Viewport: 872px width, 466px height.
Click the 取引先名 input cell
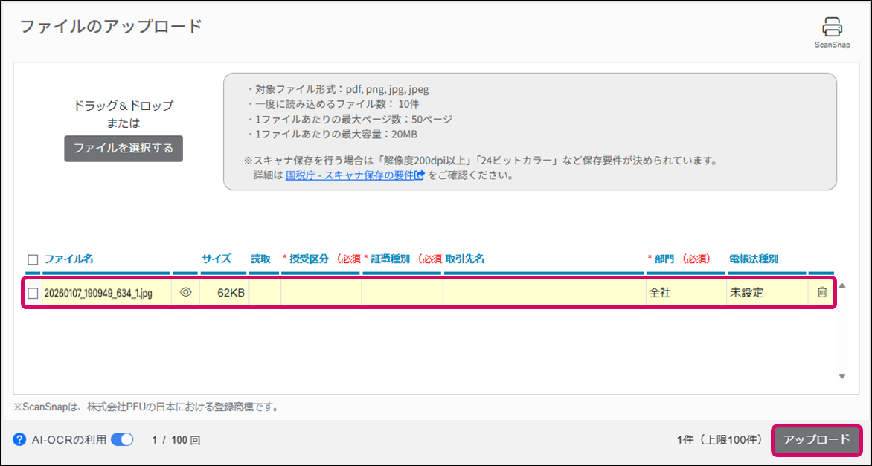point(544,293)
